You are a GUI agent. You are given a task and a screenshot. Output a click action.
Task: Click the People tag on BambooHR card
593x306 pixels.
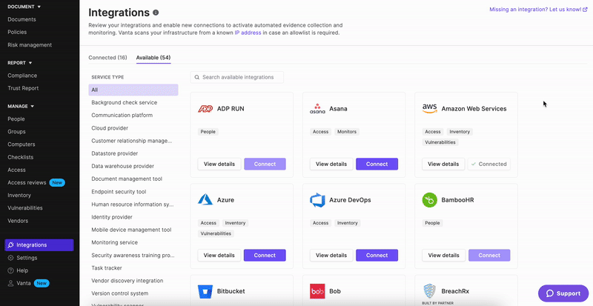[x=432, y=223]
